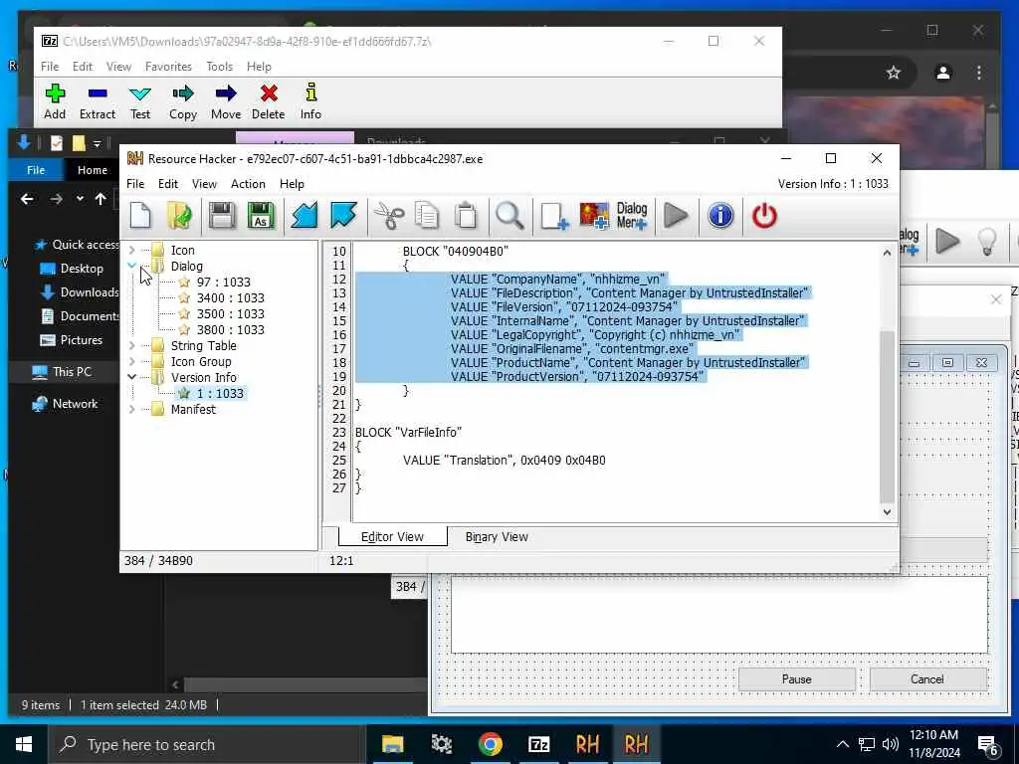Image resolution: width=1019 pixels, height=764 pixels.
Task: Click the editor vertical scrollbar up arrow
Action: (887, 253)
